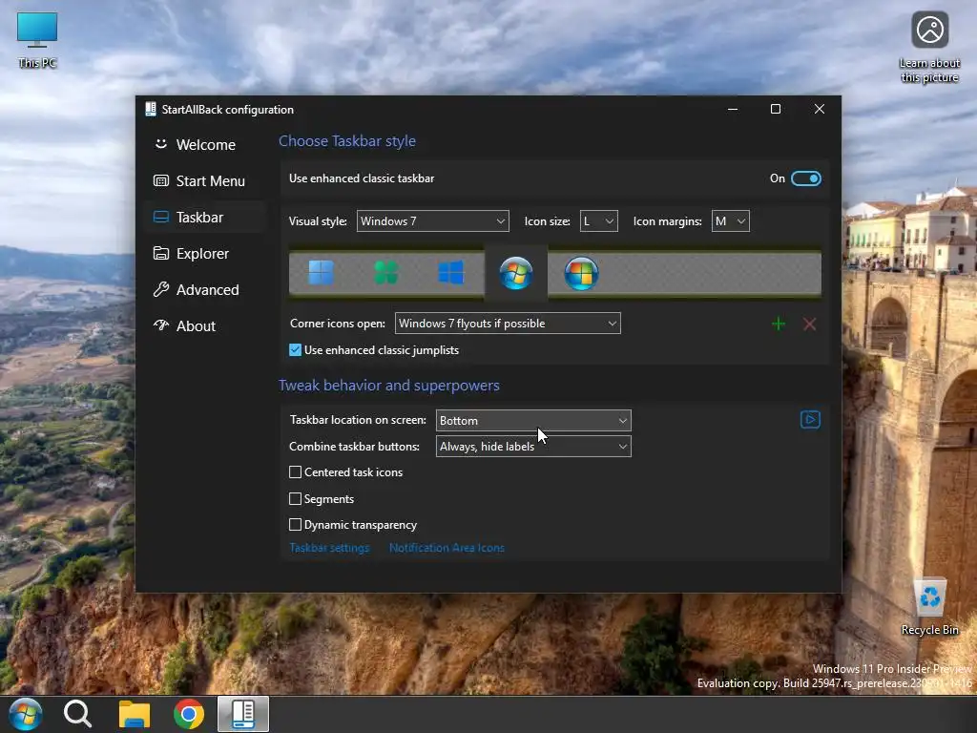Image resolution: width=977 pixels, height=733 pixels.
Task: Add a custom start button with green plus
Action: pos(779,324)
